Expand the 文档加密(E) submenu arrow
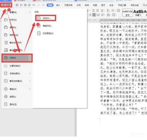The width and height of the screenshot is (147, 140). pyautogui.click(x=30, y=74)
